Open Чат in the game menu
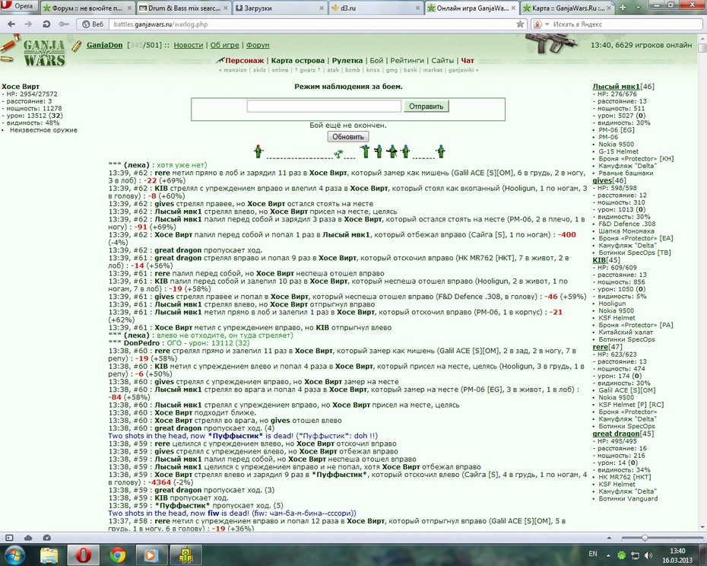Viewport: 707px width, 566px height. click(x=468, y=61)
